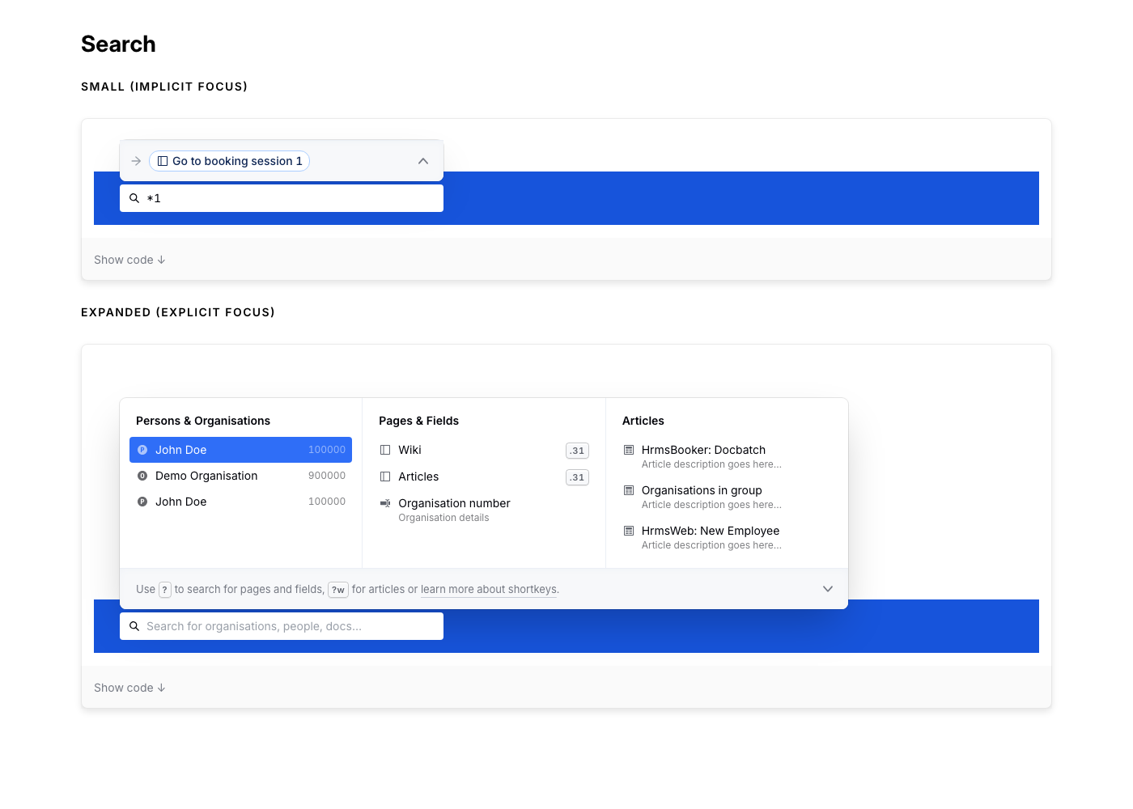Expand Show code under the small search example
The height and width of the screenshot is (809, 1133).
pyautogui.click(x=129, y=260)
